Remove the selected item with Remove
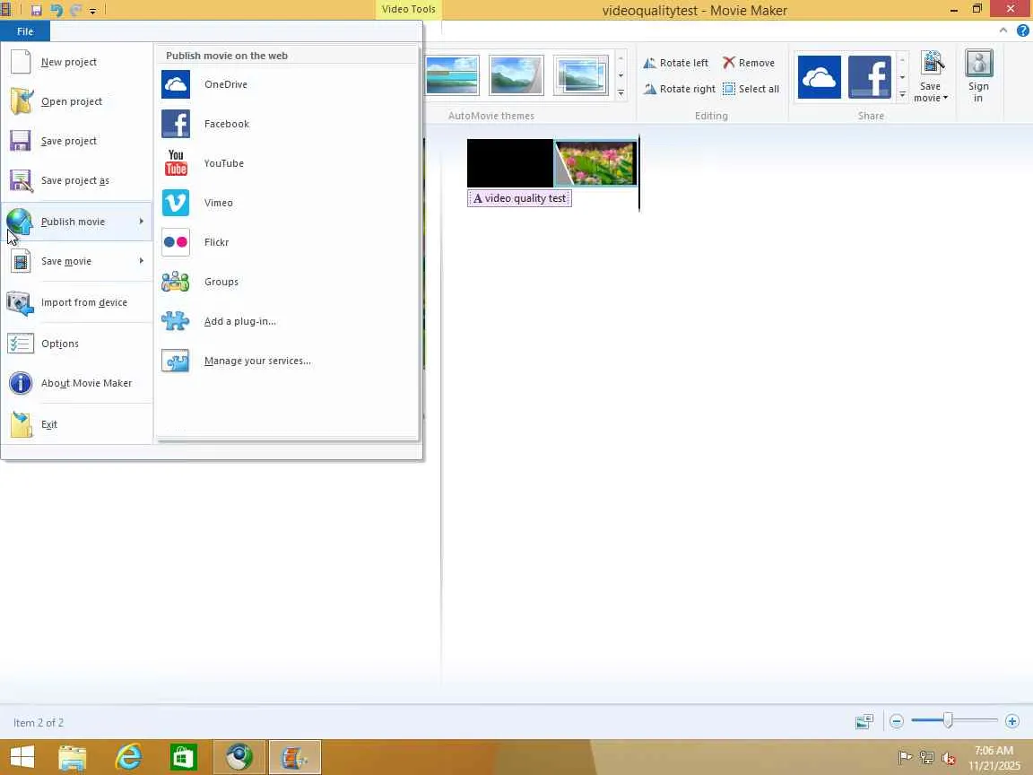The height and width of the screenshot is (775, 1033). [749, 63]
